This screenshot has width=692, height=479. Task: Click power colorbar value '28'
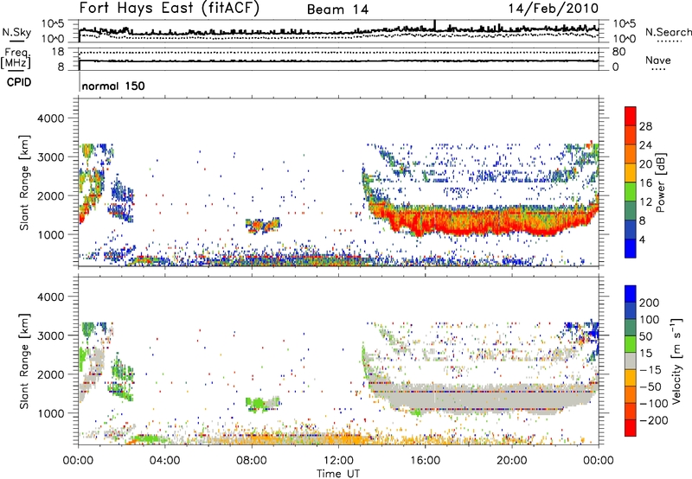(645, 126)
